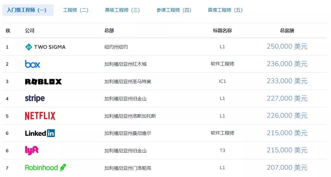The height and width of the screenshot is (177, 331).
Task: Open the 高级工程师 (三) tab
Action: pyautogui.click(x=122, y=10)
